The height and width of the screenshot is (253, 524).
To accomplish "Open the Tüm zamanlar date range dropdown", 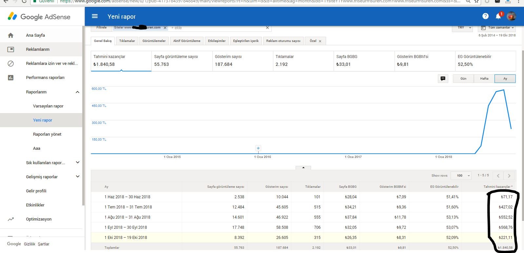I will (x=497, y=28).
